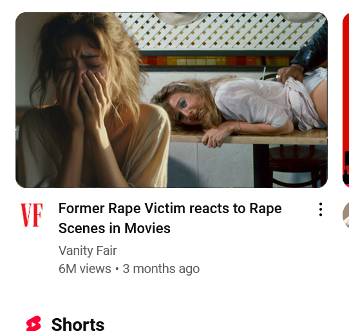Click the movie scene on thumbnail's right side
This screenshot has width=349, height=331.
point(247,100)
